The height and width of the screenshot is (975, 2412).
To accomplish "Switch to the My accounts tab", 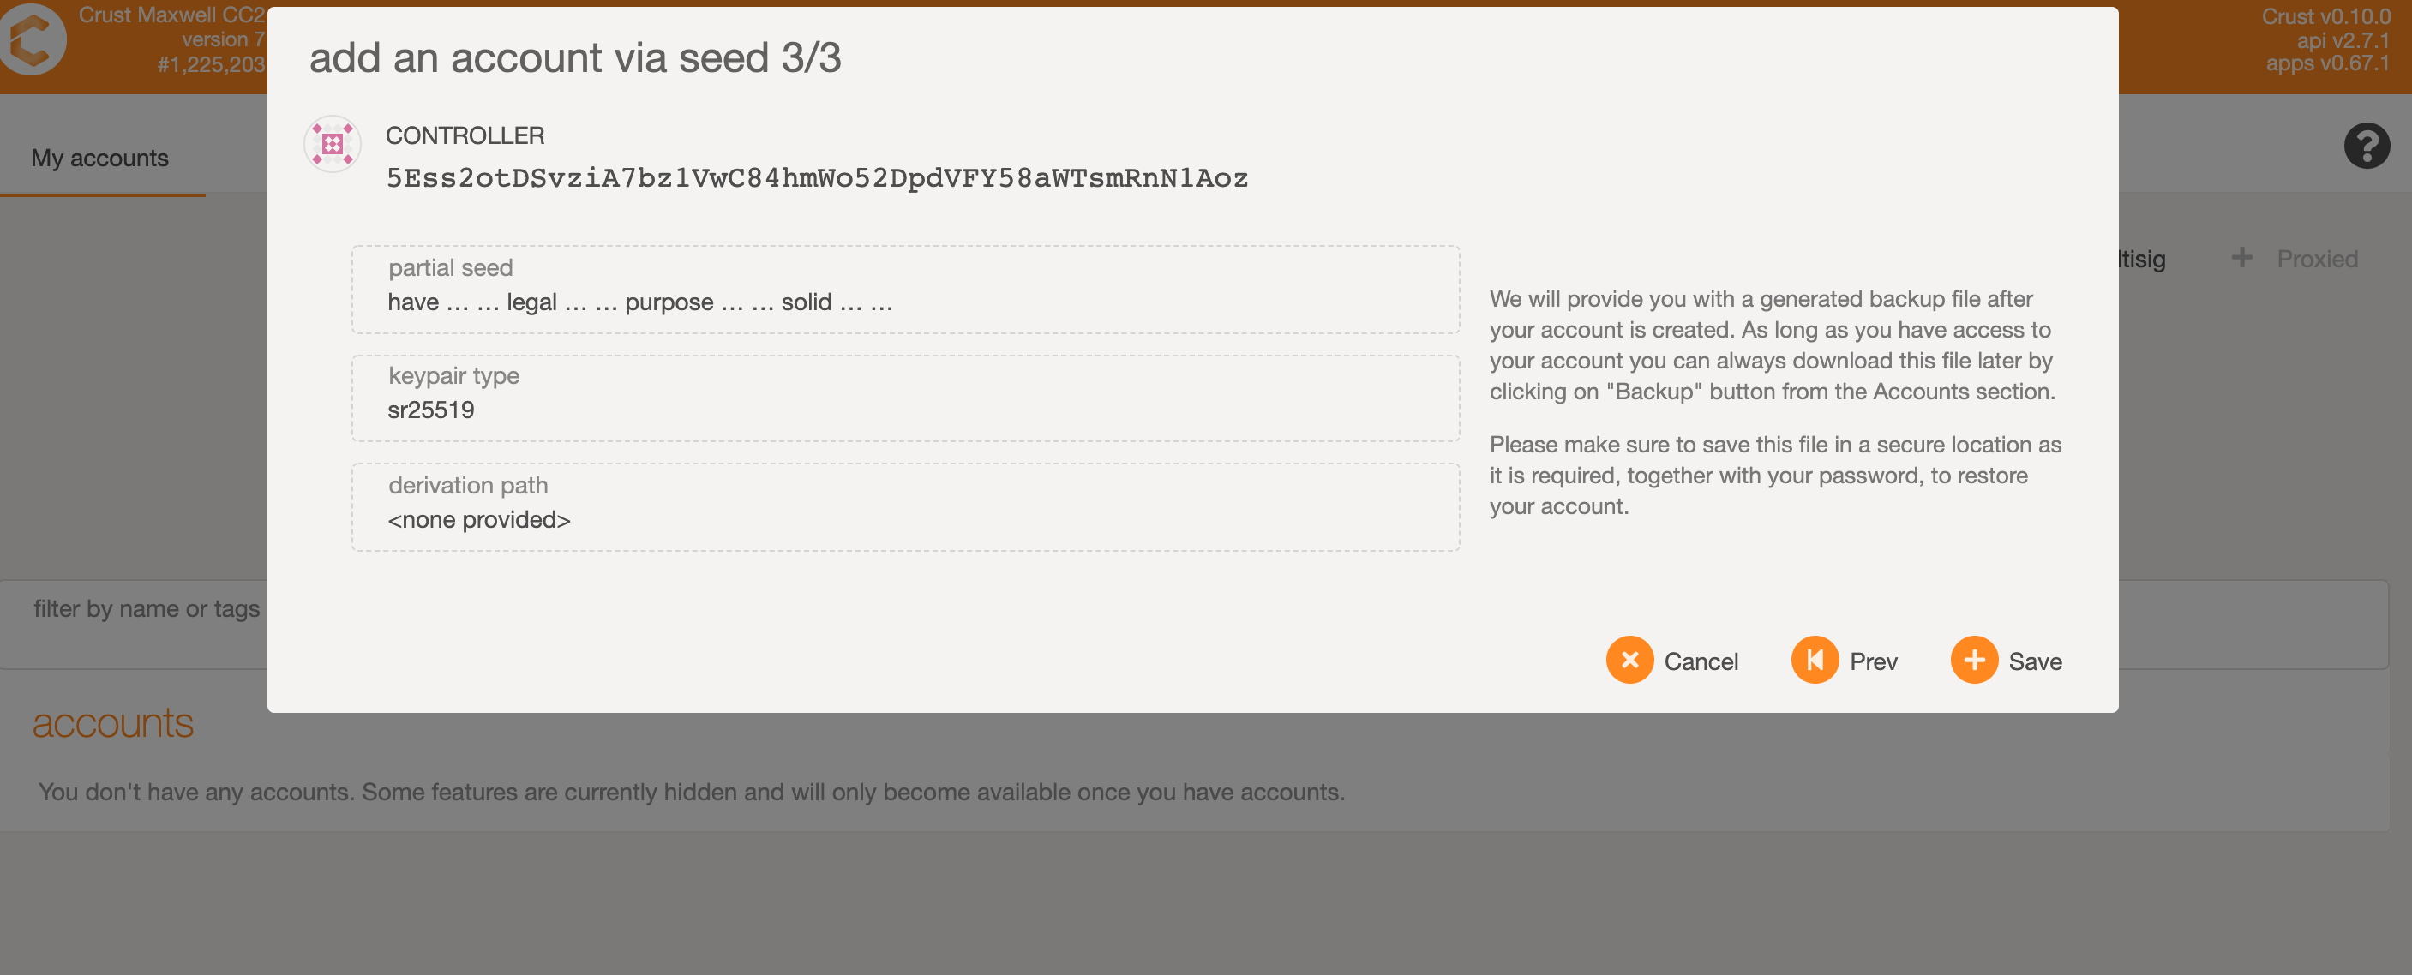I will (100, 157).
